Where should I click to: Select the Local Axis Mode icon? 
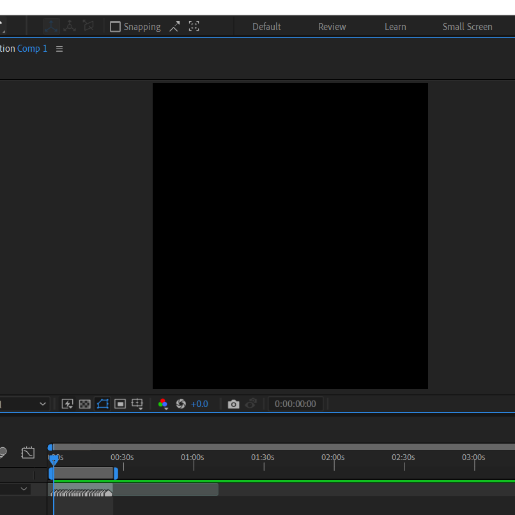pos(51,26)
